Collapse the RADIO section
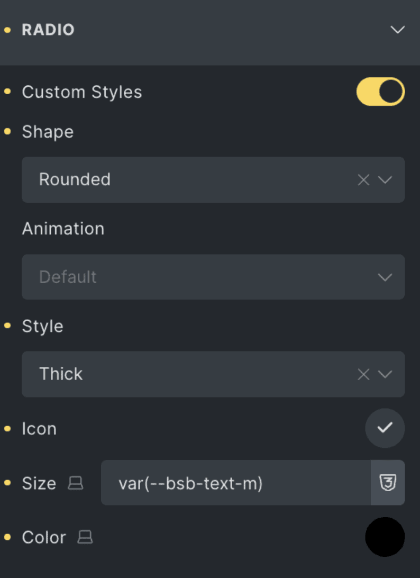Image resolution: width=420 pixels, height=578 pixels. [397, 30]
